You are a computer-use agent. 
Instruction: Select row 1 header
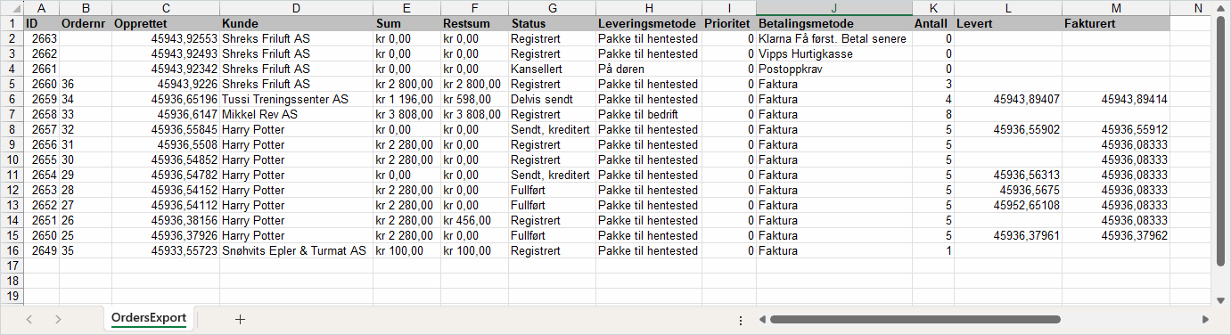12,23
